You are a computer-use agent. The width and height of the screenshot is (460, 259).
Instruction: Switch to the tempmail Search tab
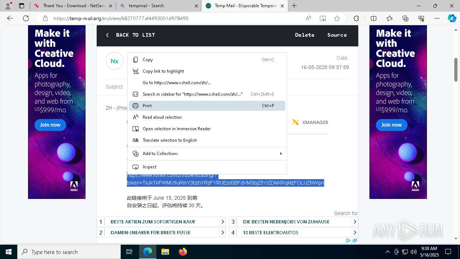[159, 6]
